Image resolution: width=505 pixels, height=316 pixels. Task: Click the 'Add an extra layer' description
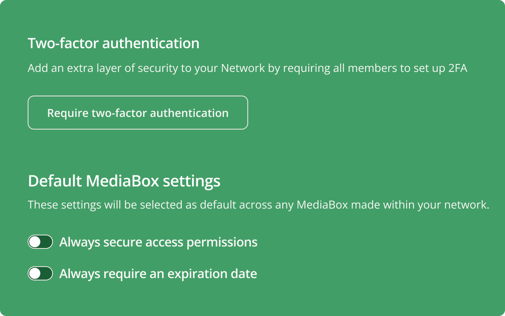247,68
